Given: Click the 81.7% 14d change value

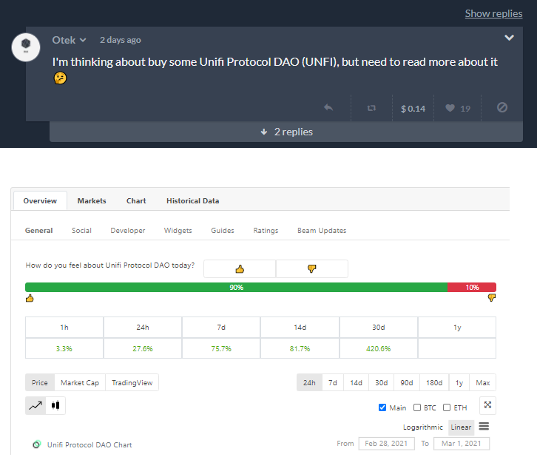Looking at the screenshot, I should (300, 348).
